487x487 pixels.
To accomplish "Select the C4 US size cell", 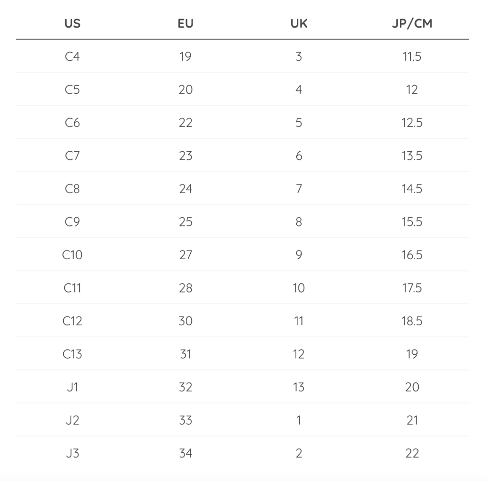I will tap(72, 57).
